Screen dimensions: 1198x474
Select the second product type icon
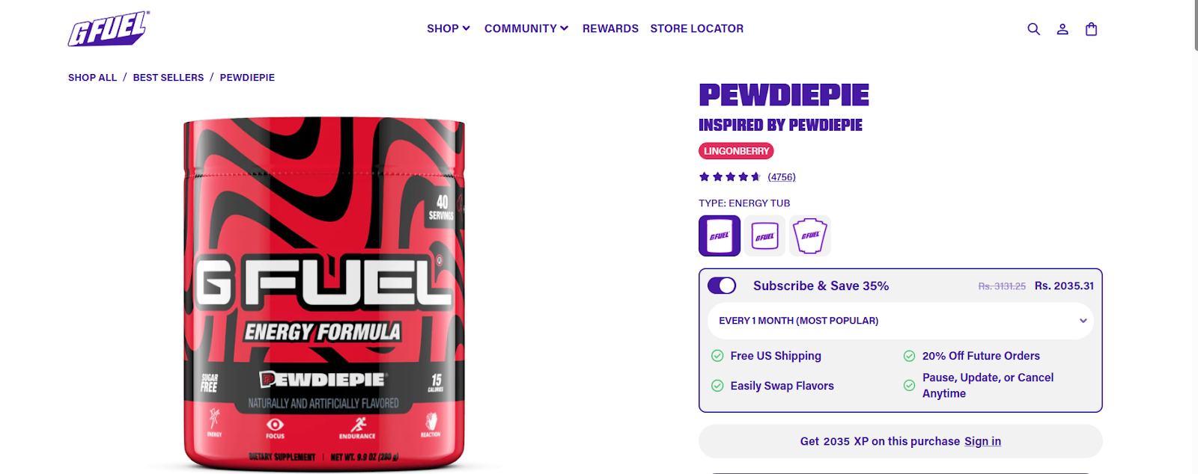pos(764,236)
